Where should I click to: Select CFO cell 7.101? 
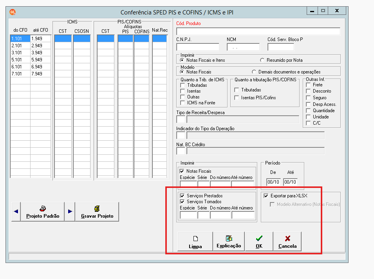pos(20,74)
